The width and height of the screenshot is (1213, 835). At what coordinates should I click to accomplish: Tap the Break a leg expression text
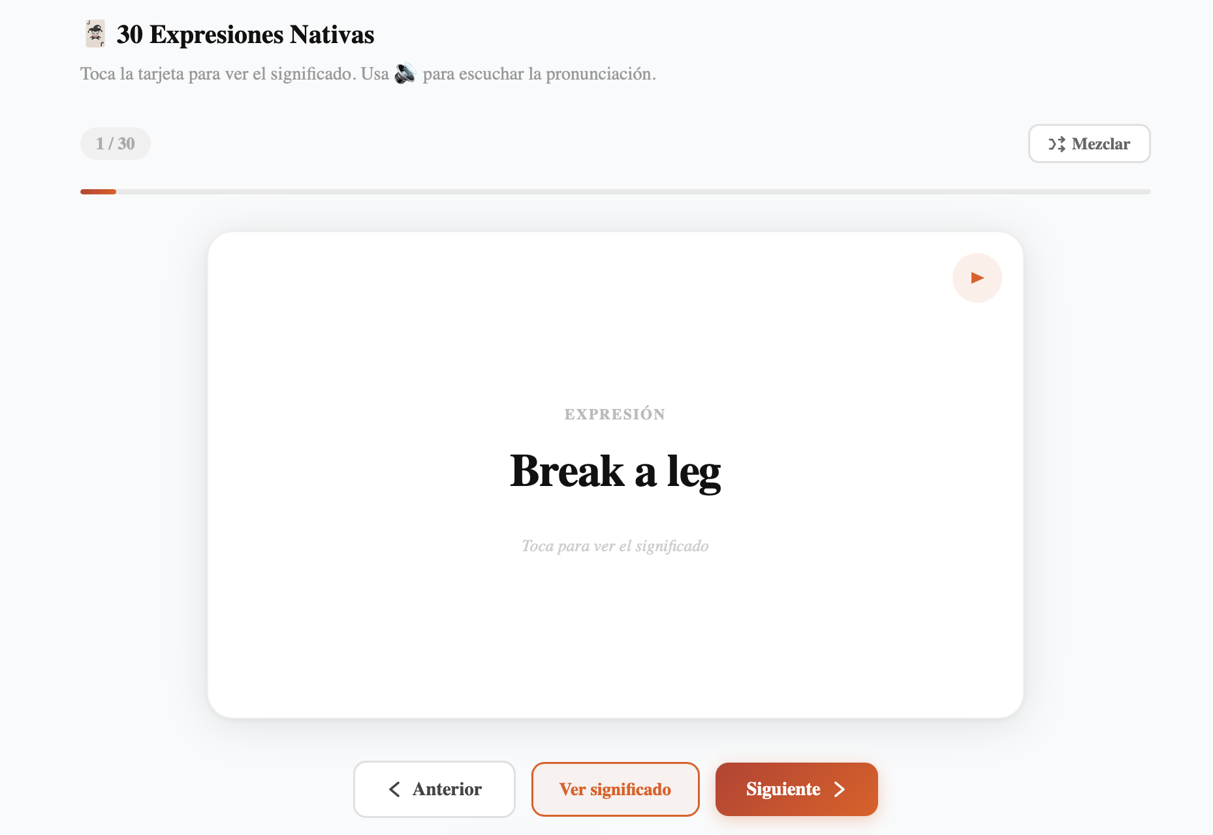(x=615, y=471)
